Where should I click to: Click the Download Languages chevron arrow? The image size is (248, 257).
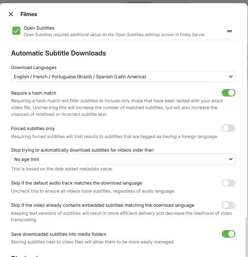click(231, 77)
